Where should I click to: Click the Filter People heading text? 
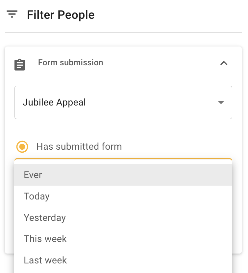(61, 15)
